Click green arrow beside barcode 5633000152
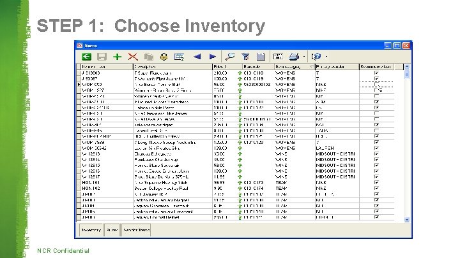Screen dimensions: 460x258 [x=240, y=85]
